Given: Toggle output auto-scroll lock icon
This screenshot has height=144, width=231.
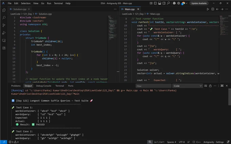Looking at the screenshot, I should tap(210, 86).
